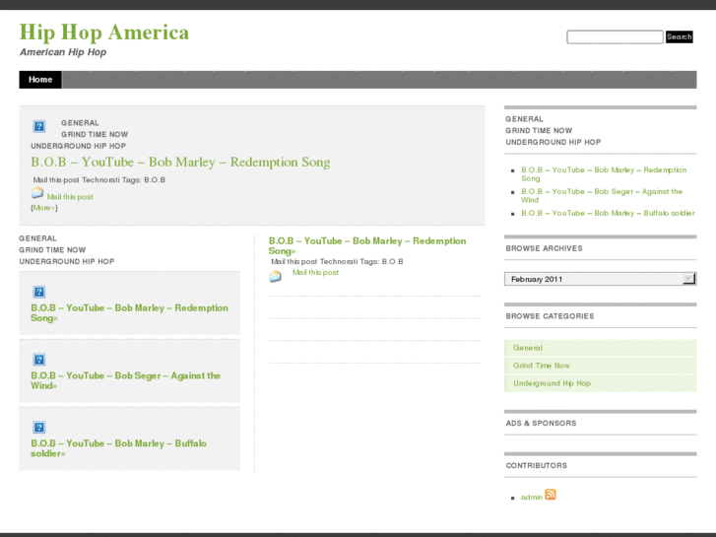Open GRIND TIME NOW heading in right sidebar
The width and height of the screenshot is (716, 537).
click(x=539, y=131)
